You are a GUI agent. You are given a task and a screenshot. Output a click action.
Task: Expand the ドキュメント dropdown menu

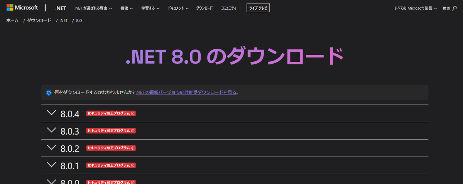click(x=178, y=8)
